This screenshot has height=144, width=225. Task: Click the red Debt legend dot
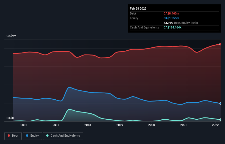click(x=9, y=136)
